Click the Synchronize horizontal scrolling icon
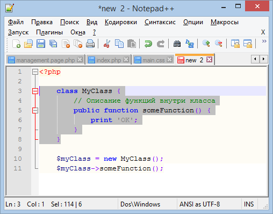 tap(248, 44)
